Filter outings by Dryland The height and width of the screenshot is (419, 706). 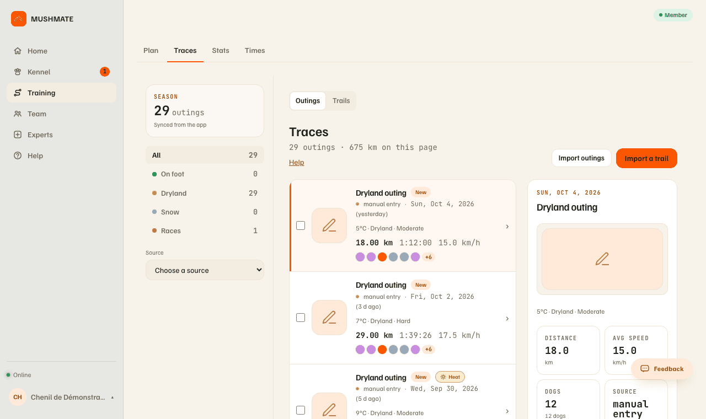point(205,193)
